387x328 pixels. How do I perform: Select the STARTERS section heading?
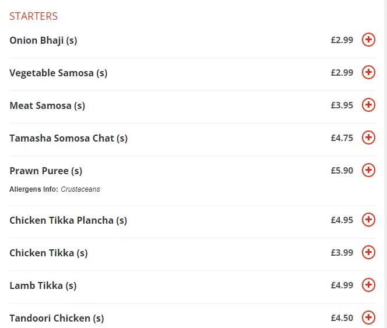pos(33,16)
